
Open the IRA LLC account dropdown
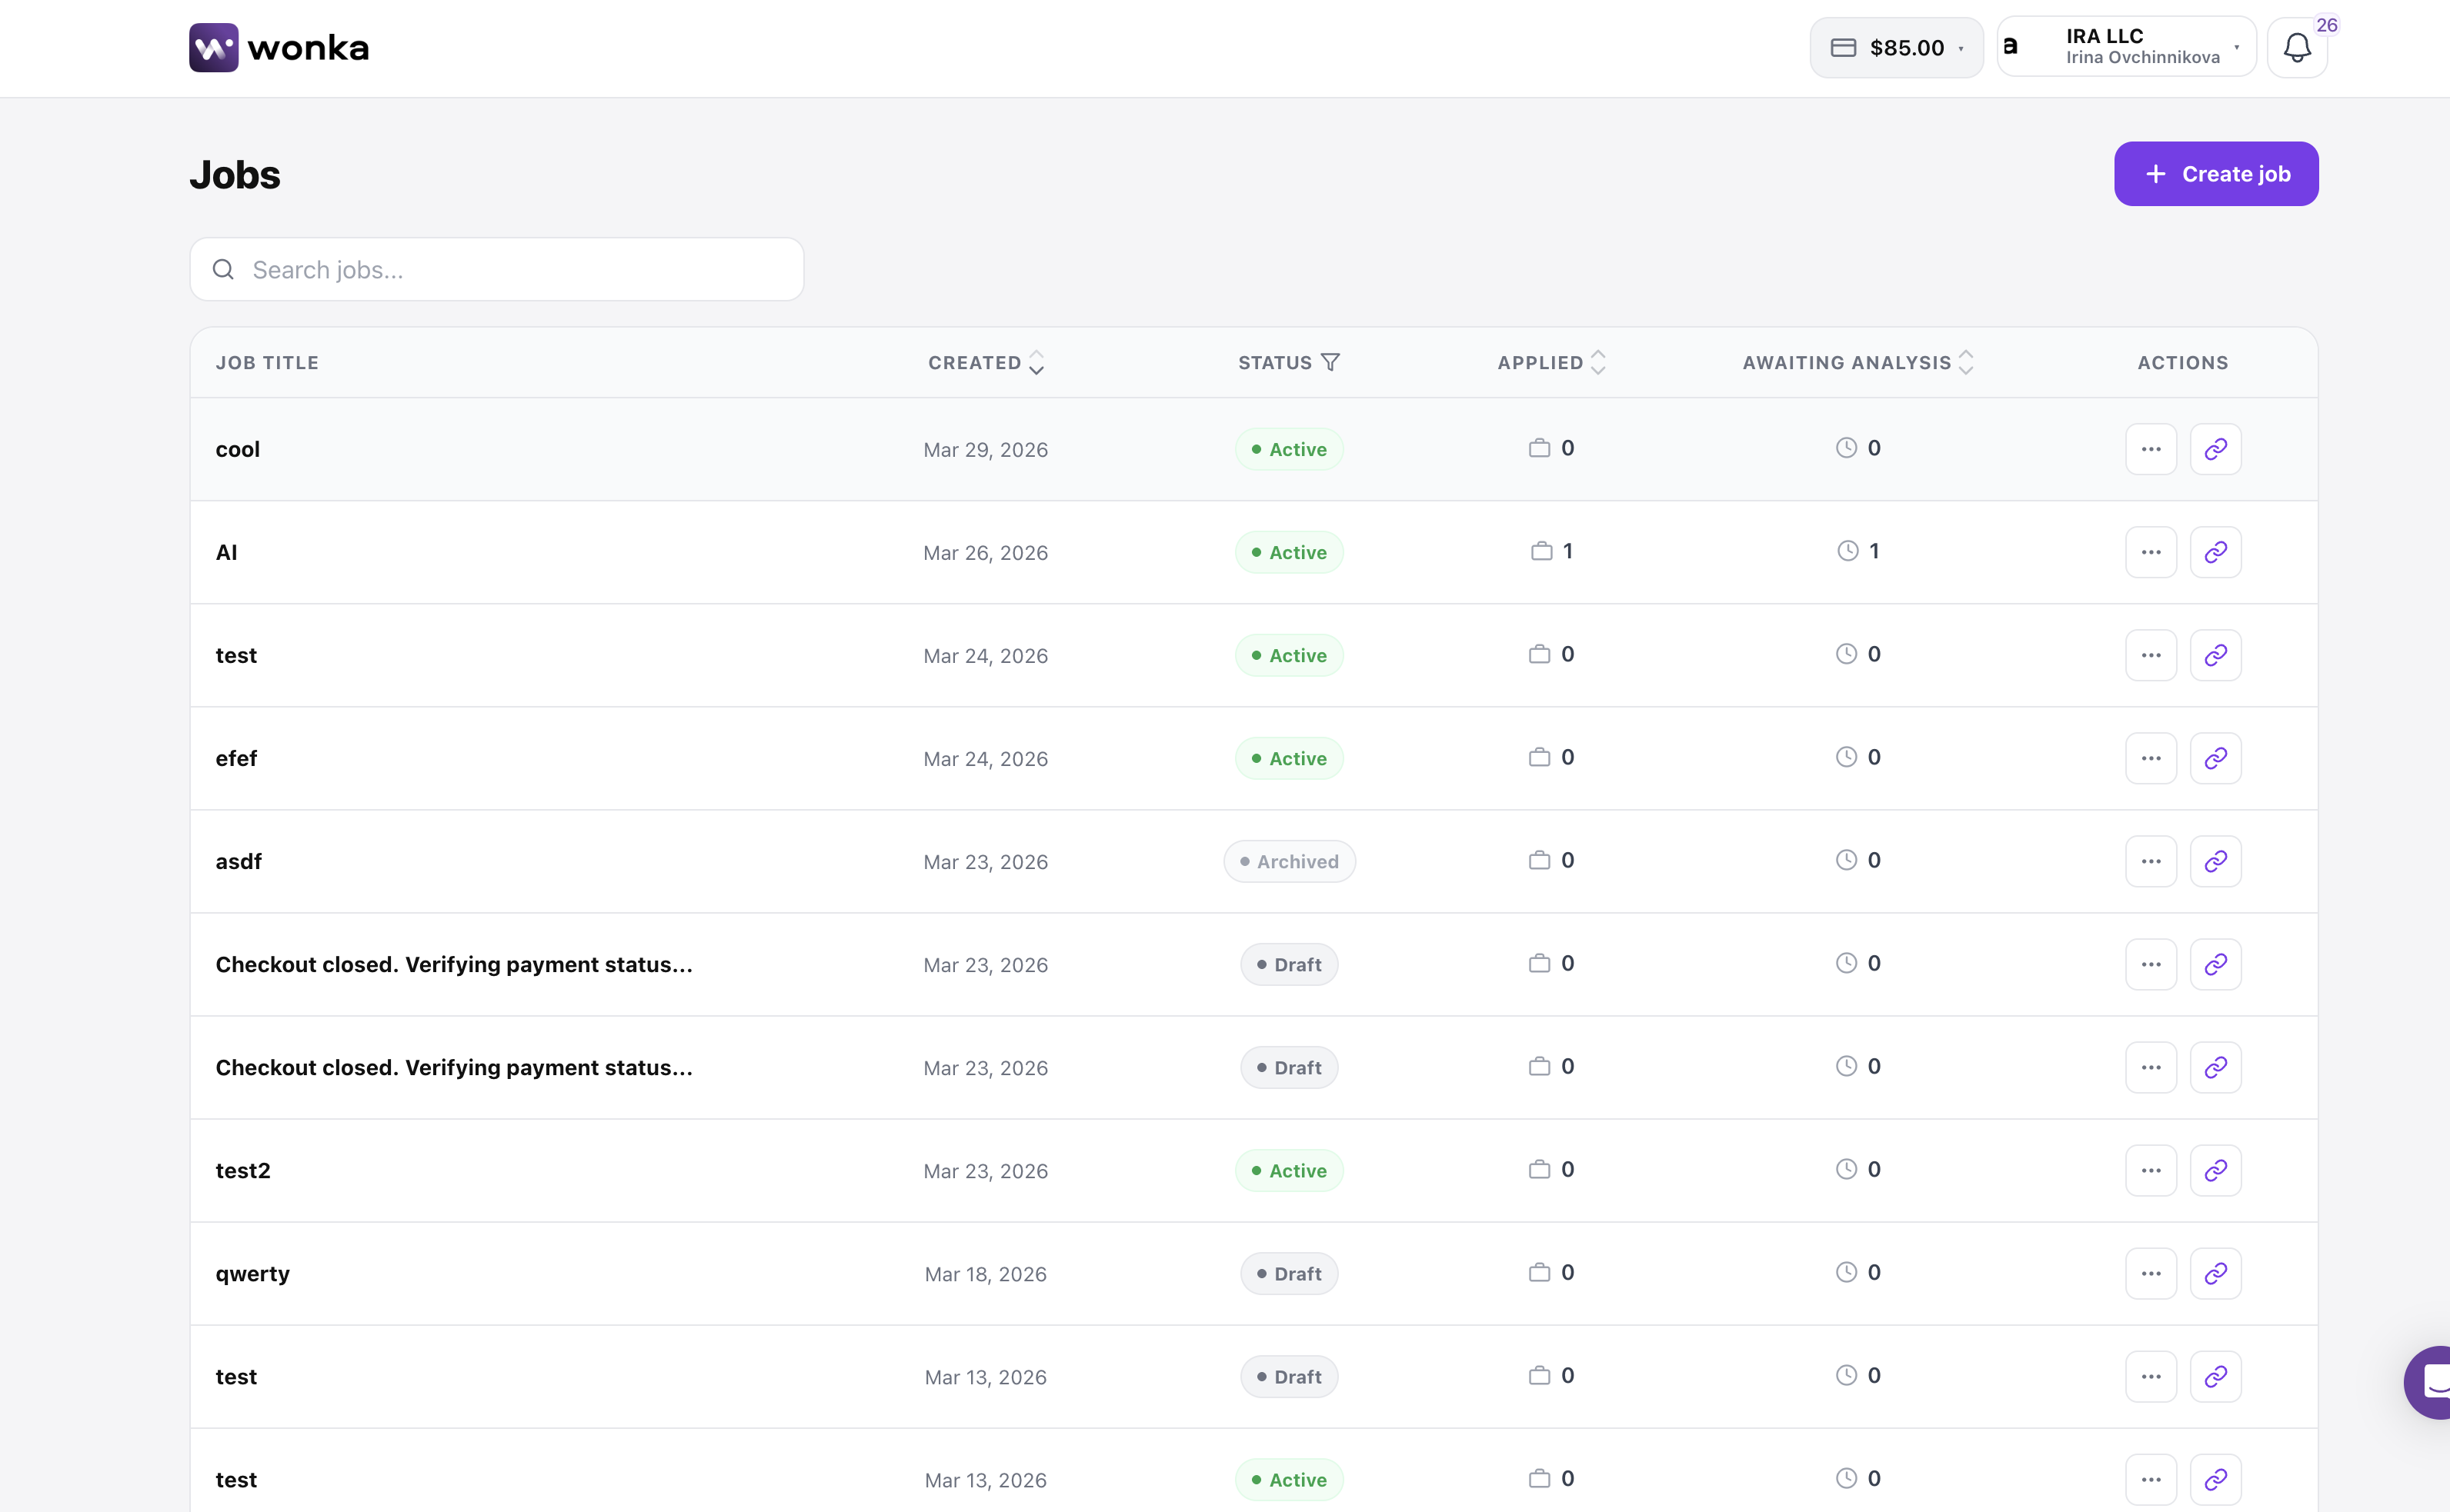coord(2126,47)
